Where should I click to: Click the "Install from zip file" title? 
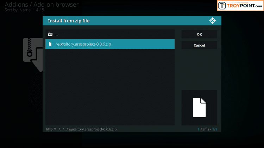tap(69, 21)
